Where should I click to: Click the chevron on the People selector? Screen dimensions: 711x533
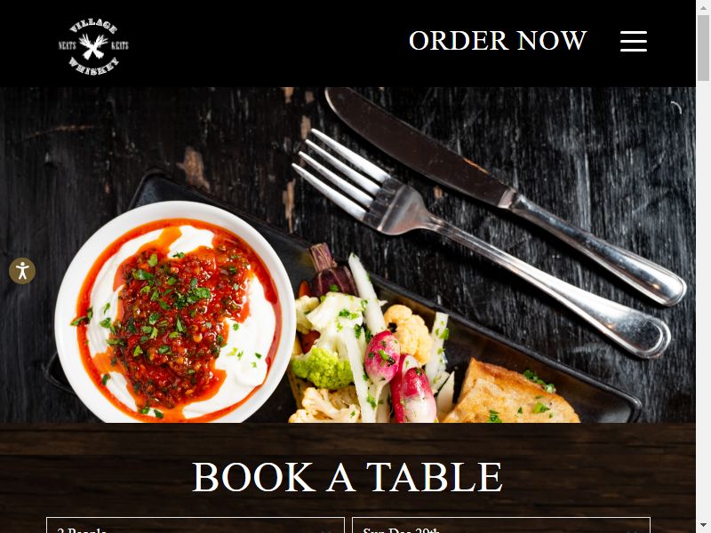coord(327,531)
